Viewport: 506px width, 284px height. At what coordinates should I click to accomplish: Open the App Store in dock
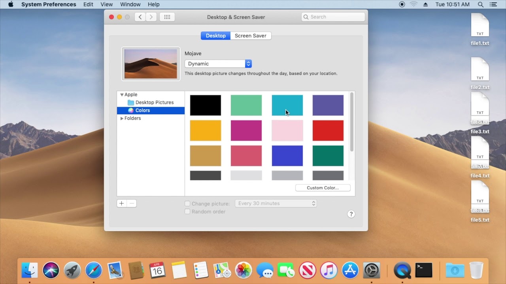(x=350, y=270)
